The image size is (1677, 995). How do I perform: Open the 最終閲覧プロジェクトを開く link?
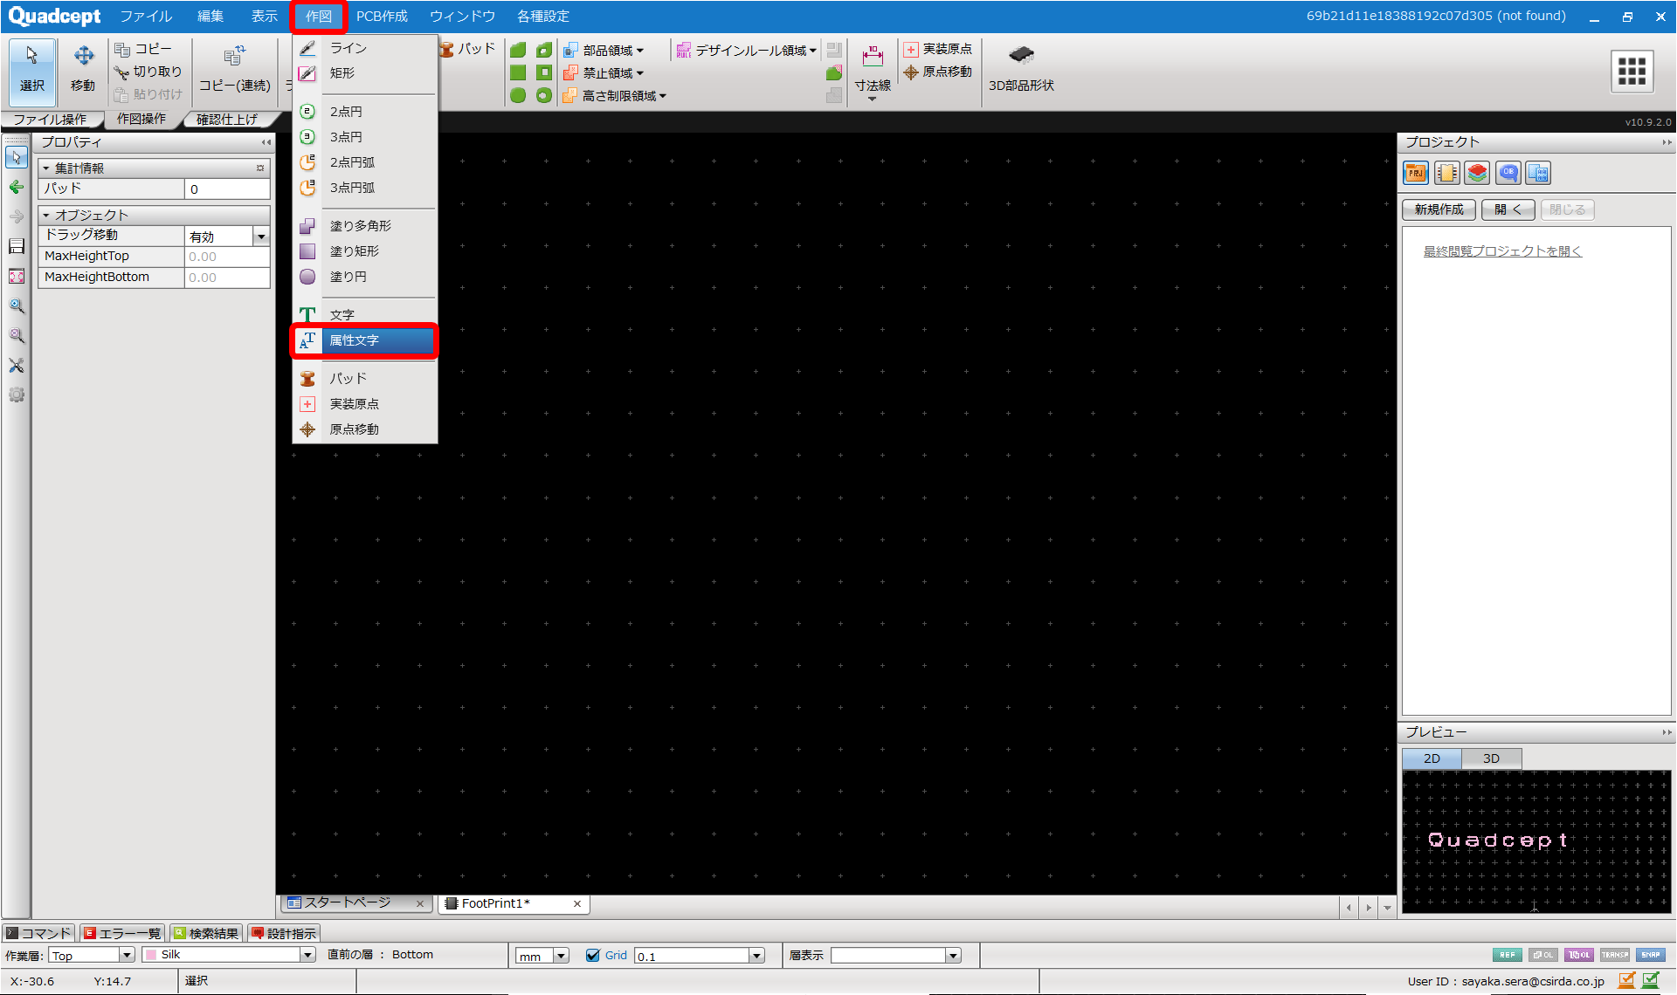click(1502, 251)
